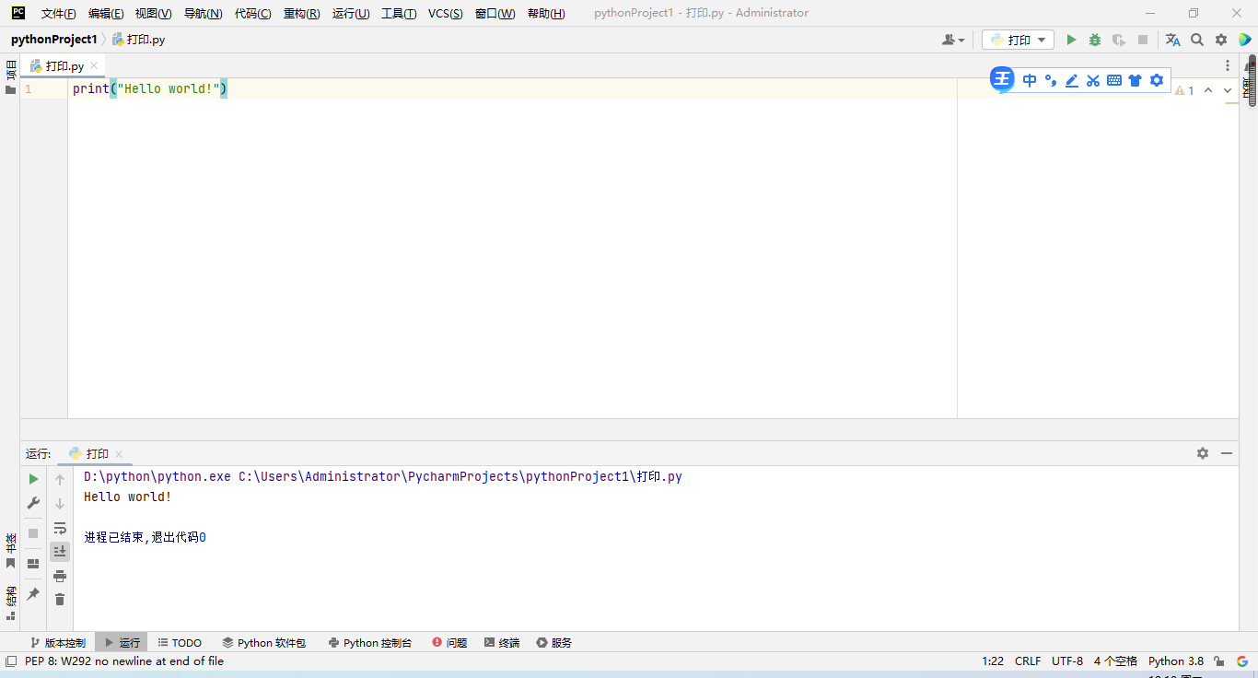Open the Python 软件包 tool window
Image resolution: width=1258 pixels, height=678 pixels.
(x=263, y=643)
